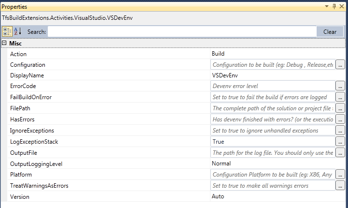Collapse the Misc category
This screenshot has width=348, height=208.
[x=4, y=43]
